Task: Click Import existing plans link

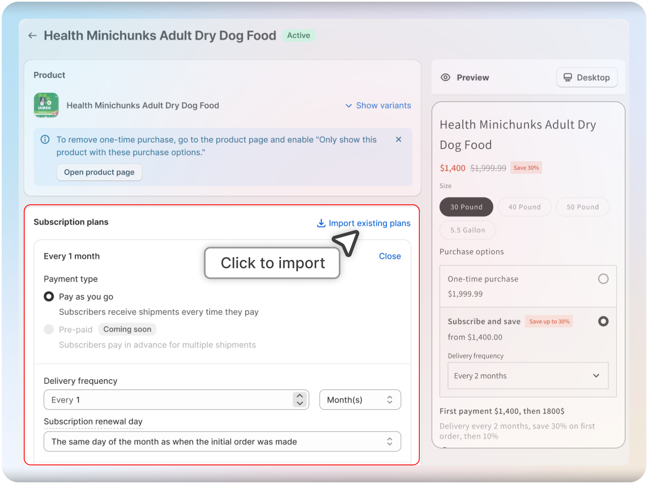Action: click(369, 223)
